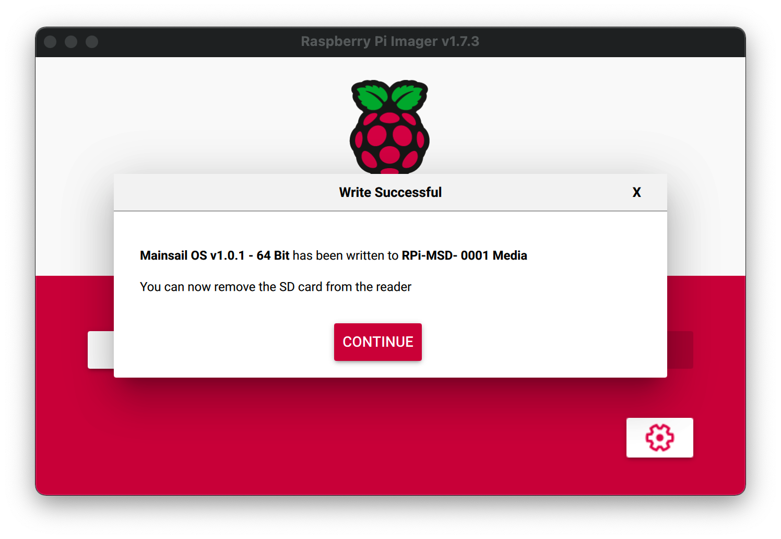
Task: Click the 'Raspberry Pi Imager v1.7.3' window title
Action: [390, 41]
